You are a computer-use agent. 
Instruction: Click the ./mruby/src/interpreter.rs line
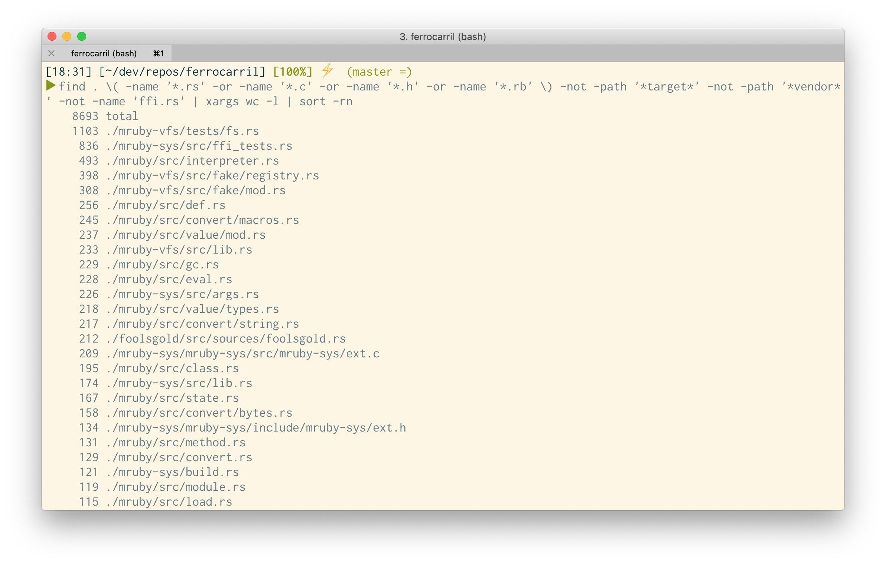coord(192,161)
